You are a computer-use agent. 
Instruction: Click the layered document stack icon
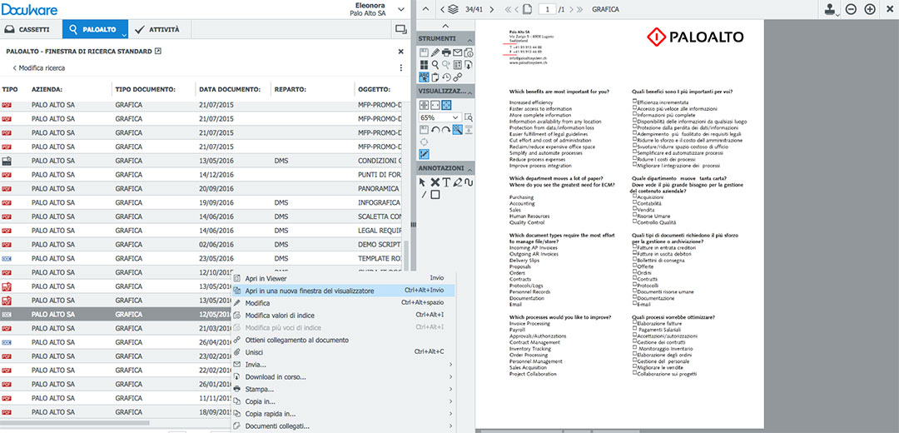click(x=453, y=9)
